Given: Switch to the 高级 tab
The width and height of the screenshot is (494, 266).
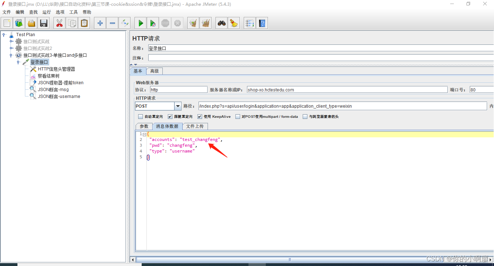Looking at the screenshot, I should (x=155, y=71).
